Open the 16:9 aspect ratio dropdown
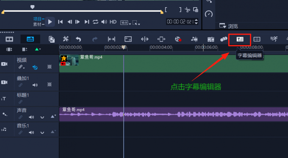This screenshot has width=288, height=158. tap(125, 23)
